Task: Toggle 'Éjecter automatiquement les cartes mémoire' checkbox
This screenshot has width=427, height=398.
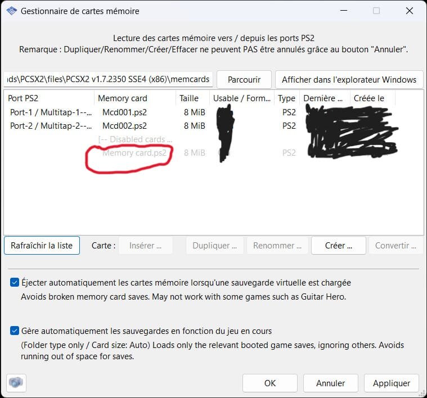Action: (x=14, y=283)
